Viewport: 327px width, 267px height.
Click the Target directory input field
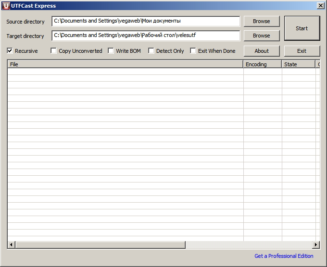click(x=146, y=36)
